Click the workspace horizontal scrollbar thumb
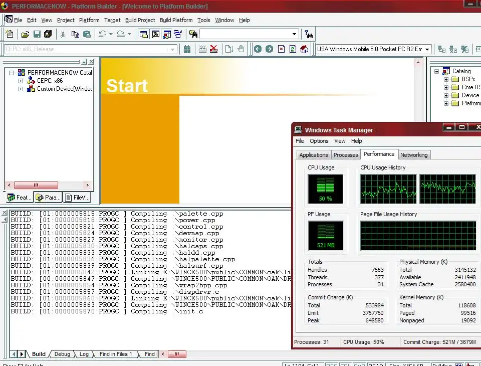 pos(36,185)
